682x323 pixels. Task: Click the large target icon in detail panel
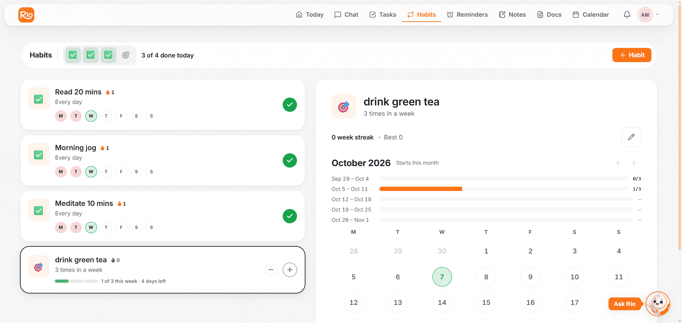(344, 106)
